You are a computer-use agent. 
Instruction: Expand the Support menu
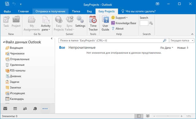point(119,18)
